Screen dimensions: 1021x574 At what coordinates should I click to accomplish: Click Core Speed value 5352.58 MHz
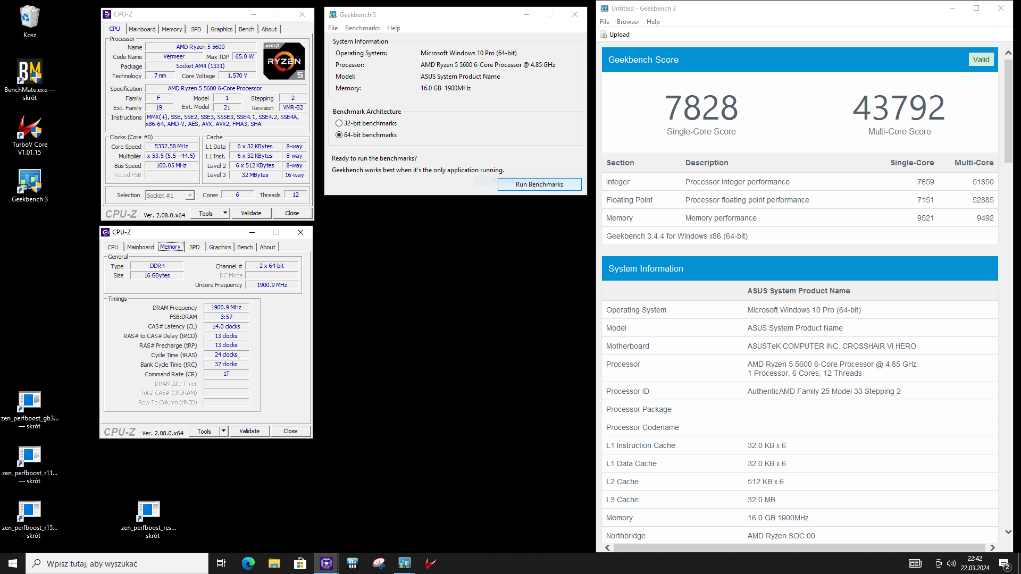[171, 147]
